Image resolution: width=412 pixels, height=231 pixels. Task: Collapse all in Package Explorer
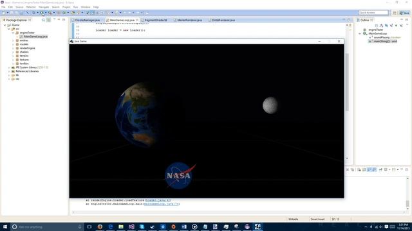click(x=43, y=20)
